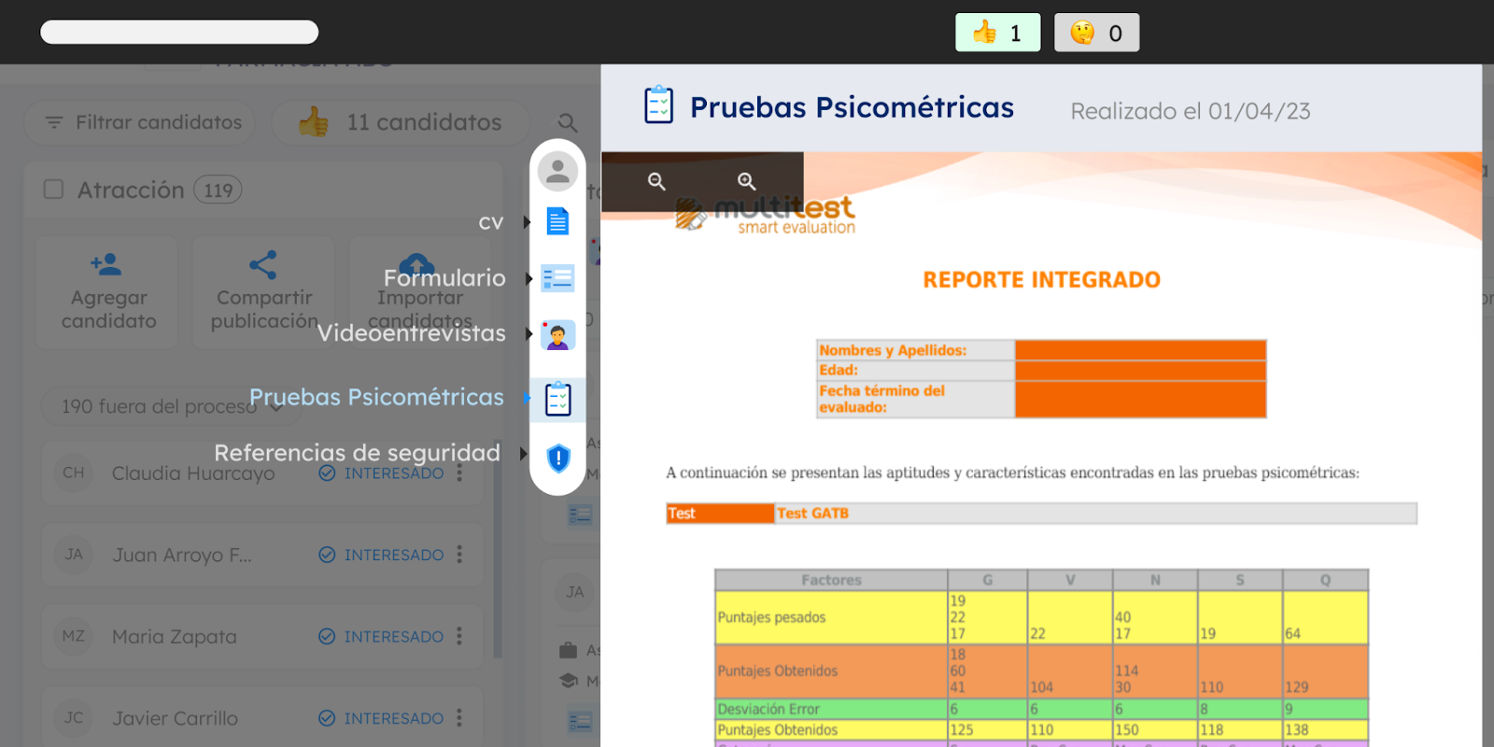The height and width of the screenshot is (747, 1494).
Task: Select the Videoentrevistas menu label
Action: point(412,333)
